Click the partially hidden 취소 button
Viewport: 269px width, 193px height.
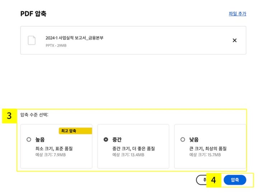coord(201,180)
